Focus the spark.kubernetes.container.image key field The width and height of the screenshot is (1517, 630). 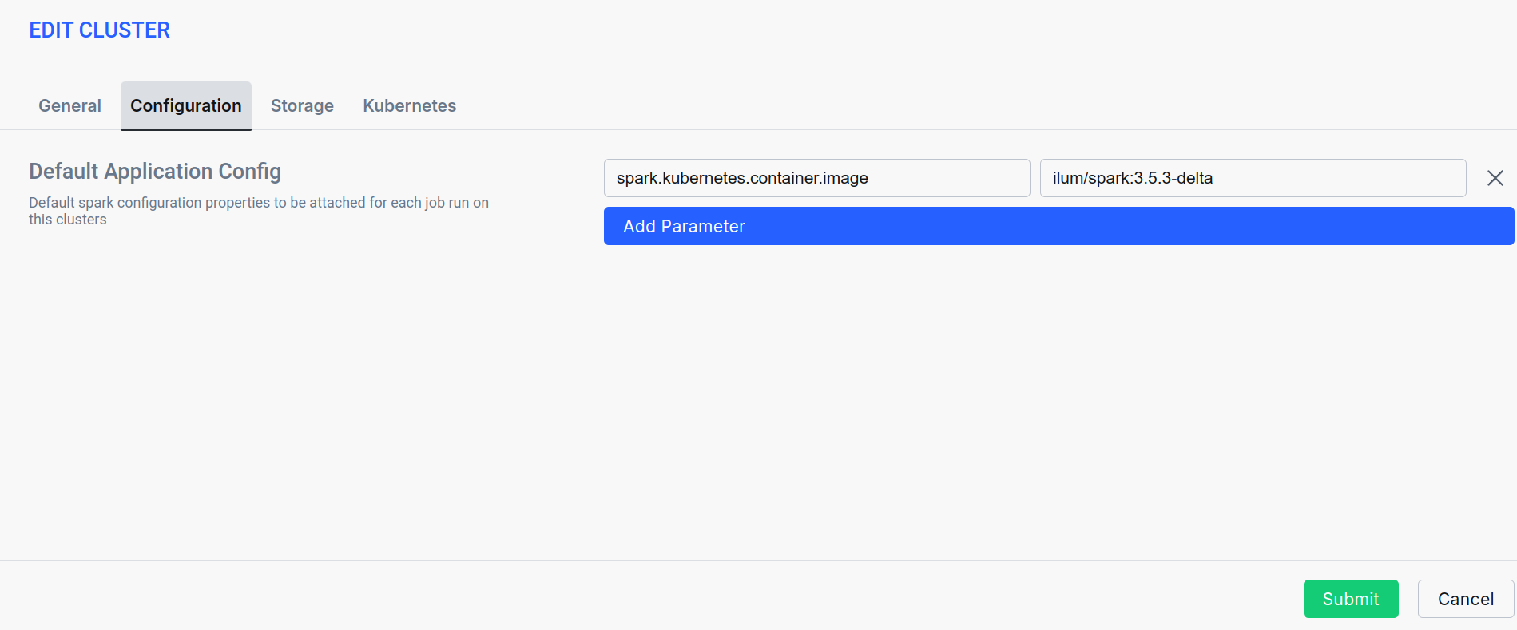tap(816, 178)
